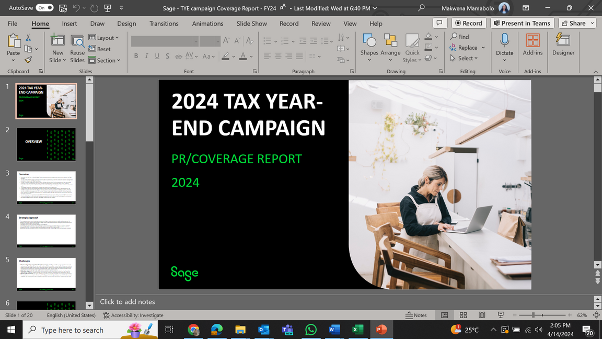The width and height of the screenshot is (602, 339).
Task: Switch to Normal view icon
Action: pos(445,315)
